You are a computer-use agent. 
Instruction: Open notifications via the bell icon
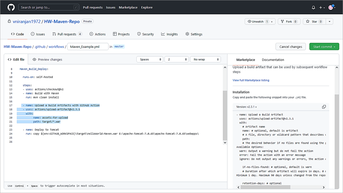click(313, 7)
